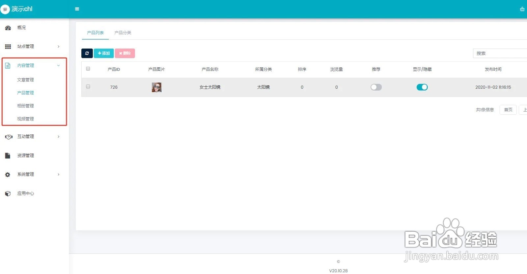Open 产品管理 submenu item

(25, 93)
